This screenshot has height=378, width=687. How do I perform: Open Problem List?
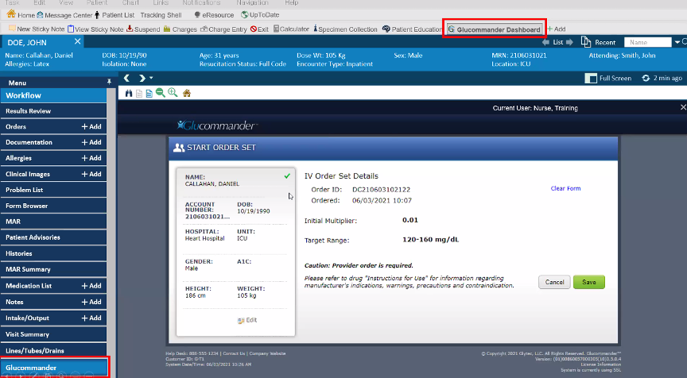click(53, 190)
